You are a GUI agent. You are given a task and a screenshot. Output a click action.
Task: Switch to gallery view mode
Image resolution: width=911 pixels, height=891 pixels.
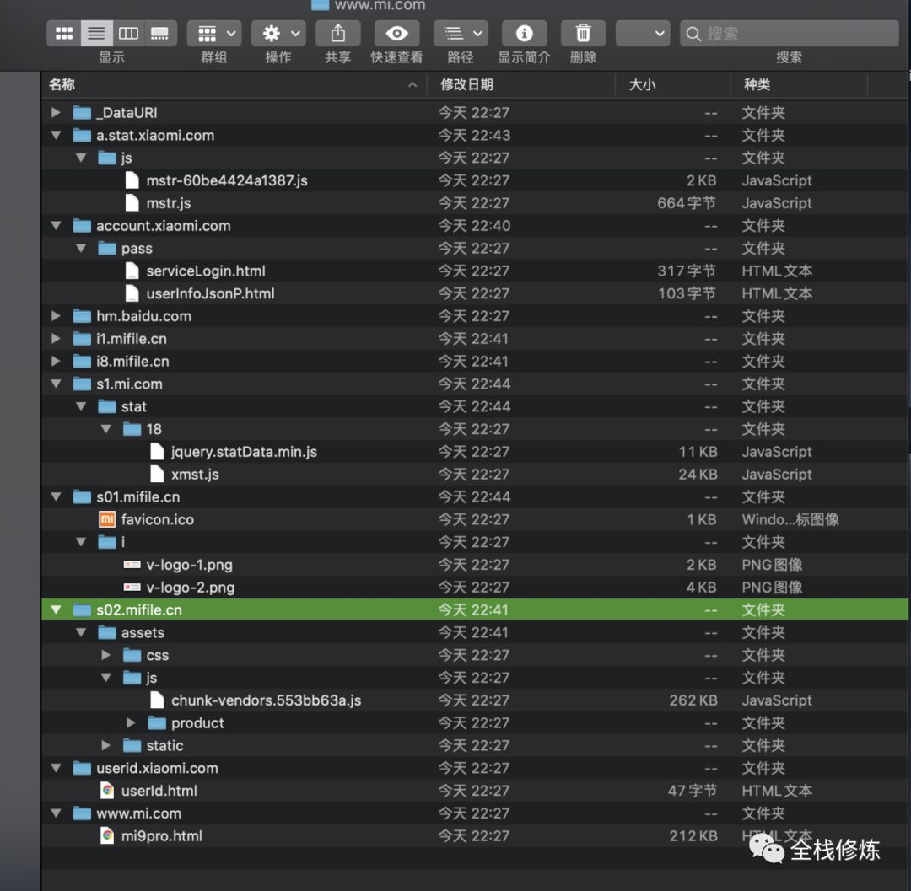coord(159,34)
